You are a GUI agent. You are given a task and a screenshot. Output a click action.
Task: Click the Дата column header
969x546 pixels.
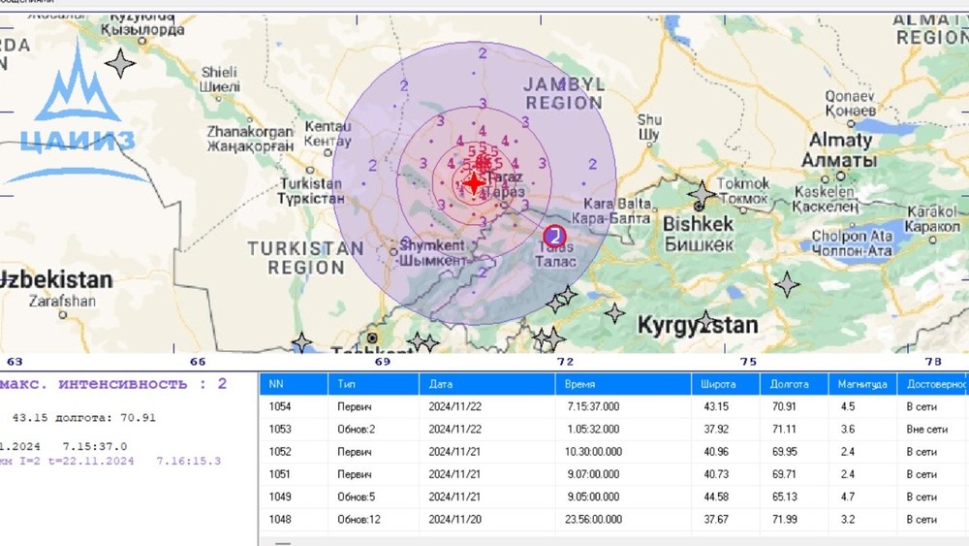click(441, 384)
